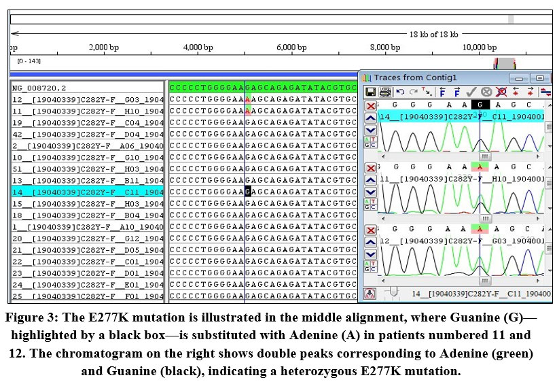
Task: Click the Print icon in Traces toolbar
Action: [384, 92]
